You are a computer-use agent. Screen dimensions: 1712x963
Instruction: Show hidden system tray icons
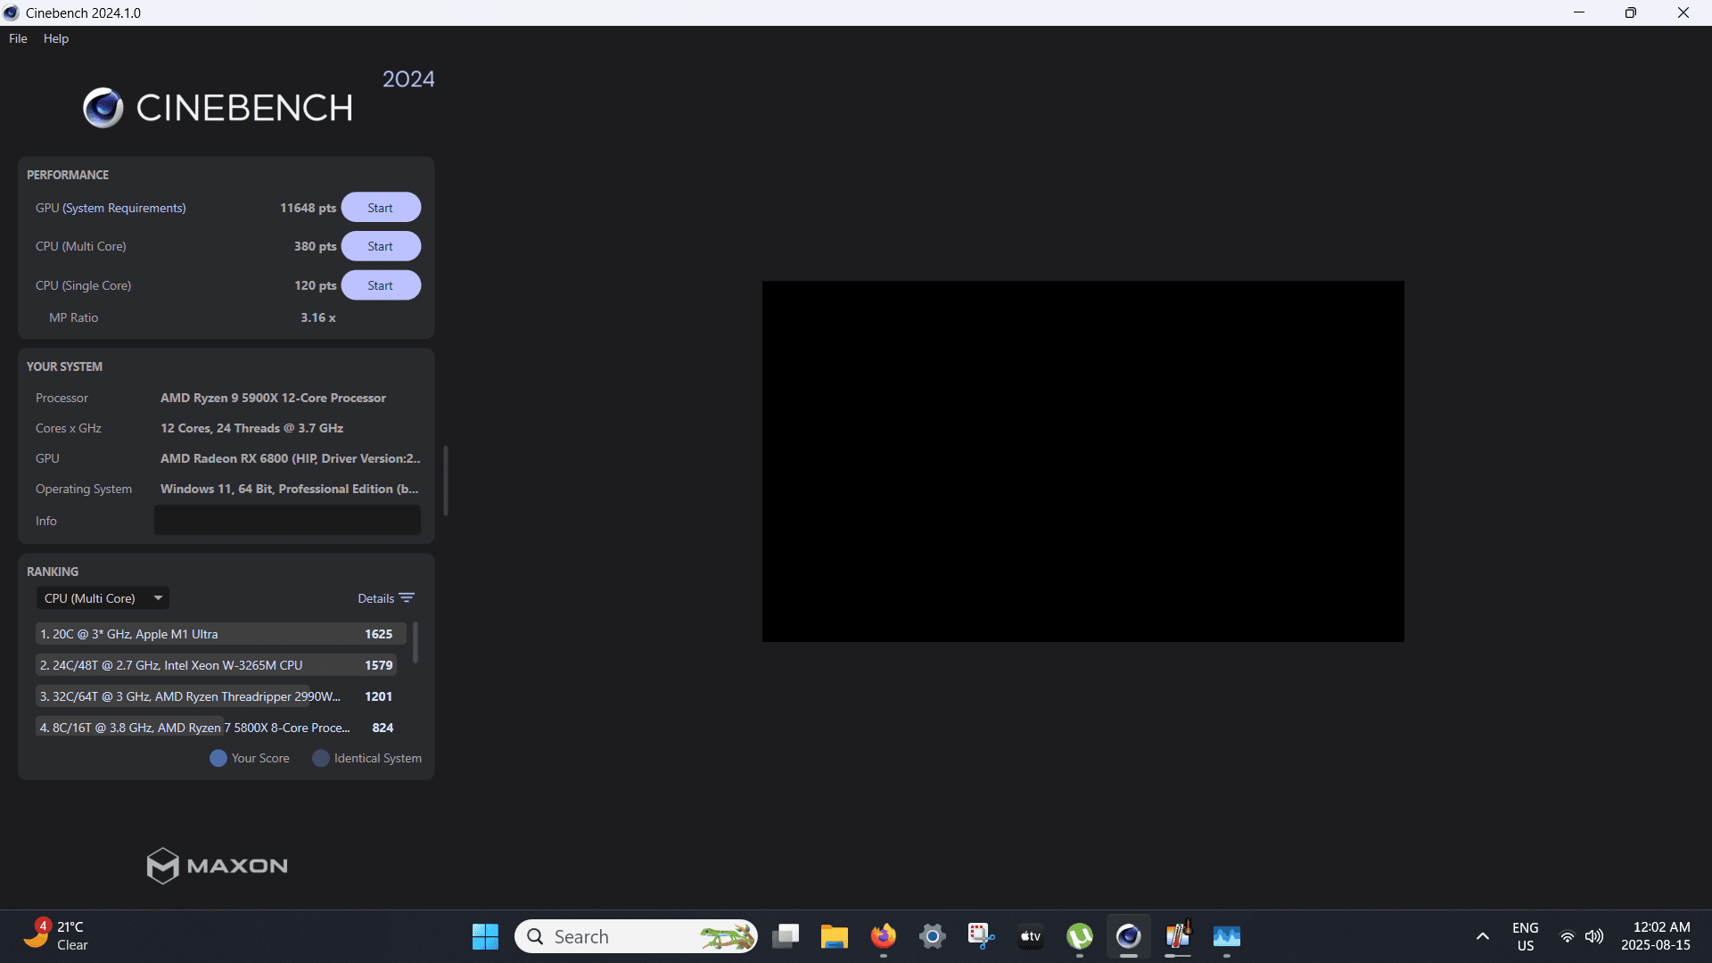pos(1483,936)
